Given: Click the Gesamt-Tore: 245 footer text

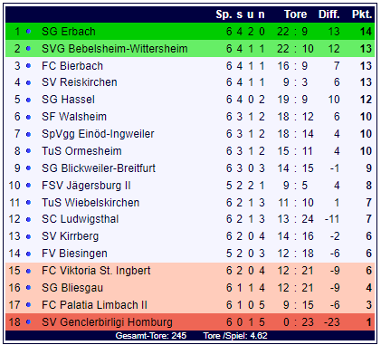Looking at the screenshot, I should 151,336.
